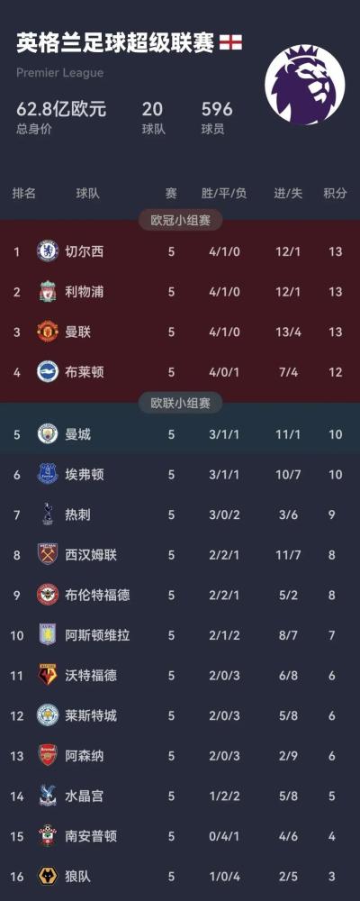Tap the Tottenham cockerel logo
The image size is (360, 901).
click(48, 514)
